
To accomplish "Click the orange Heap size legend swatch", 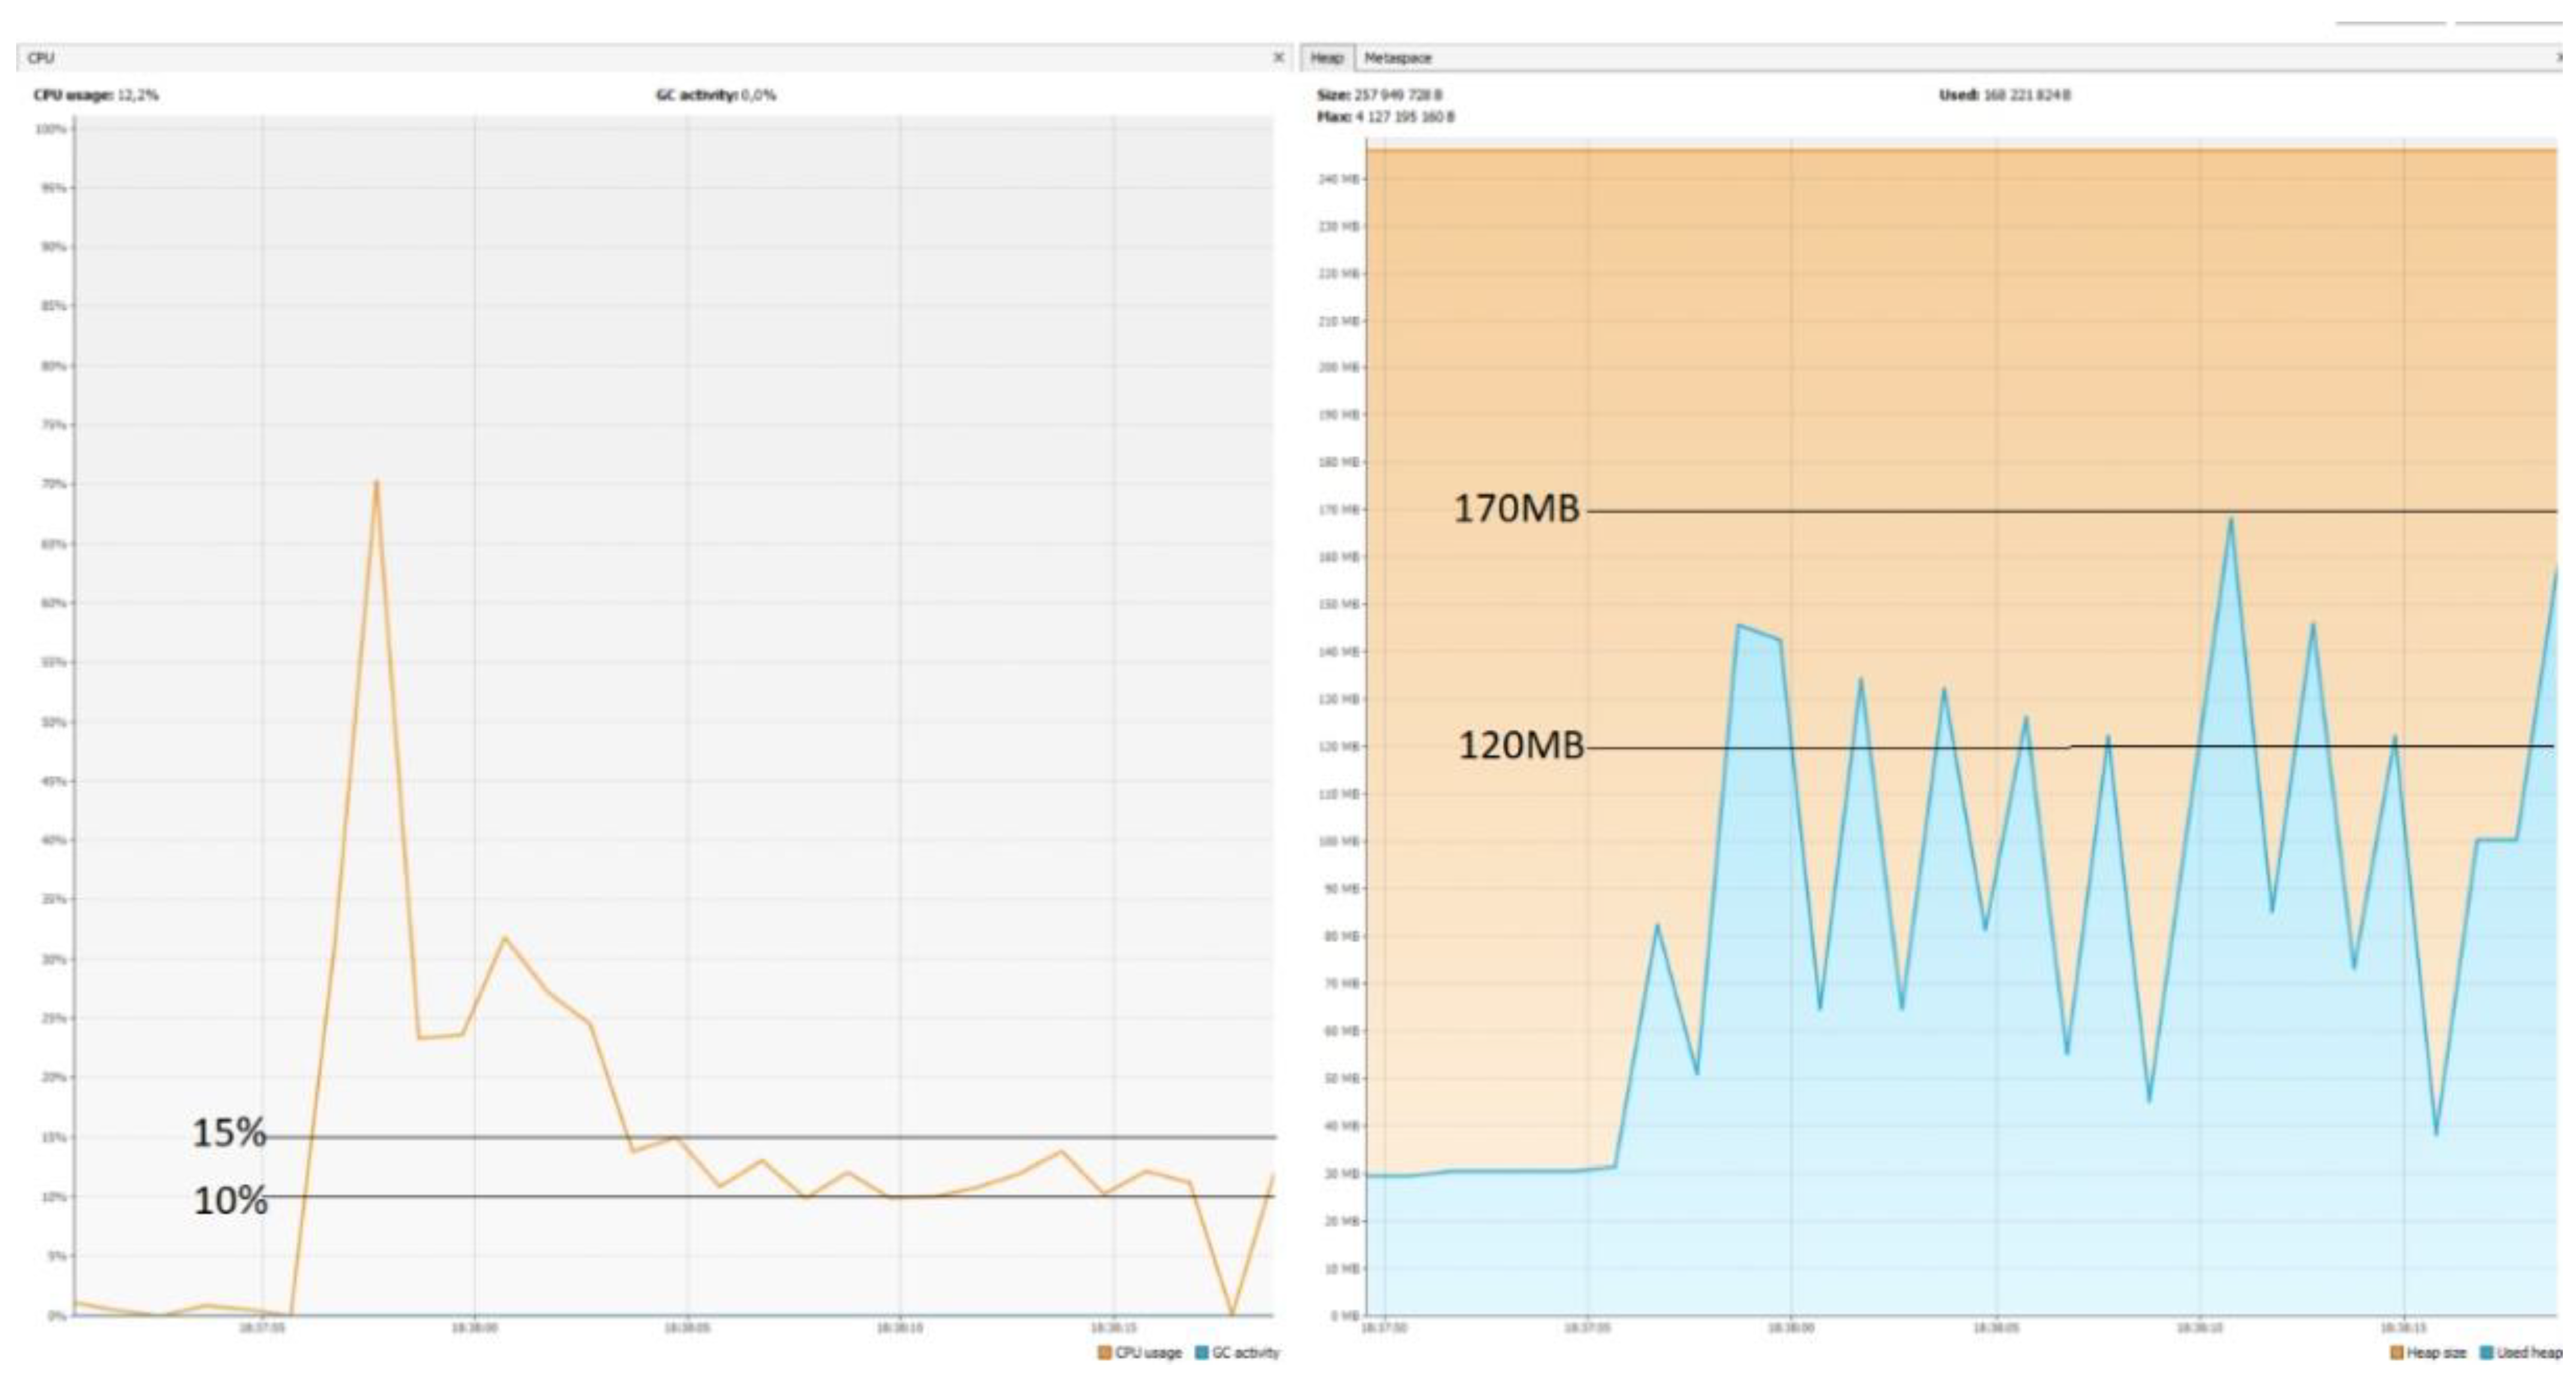I will pos(2396,1353).
